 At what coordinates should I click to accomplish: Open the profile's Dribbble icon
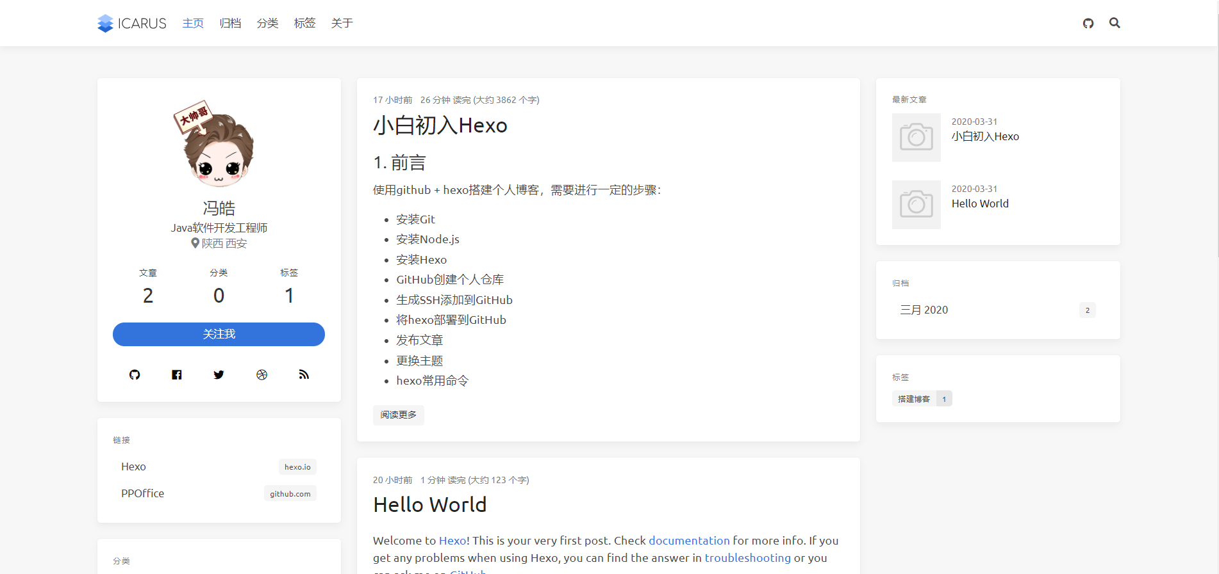coord(261,375)
